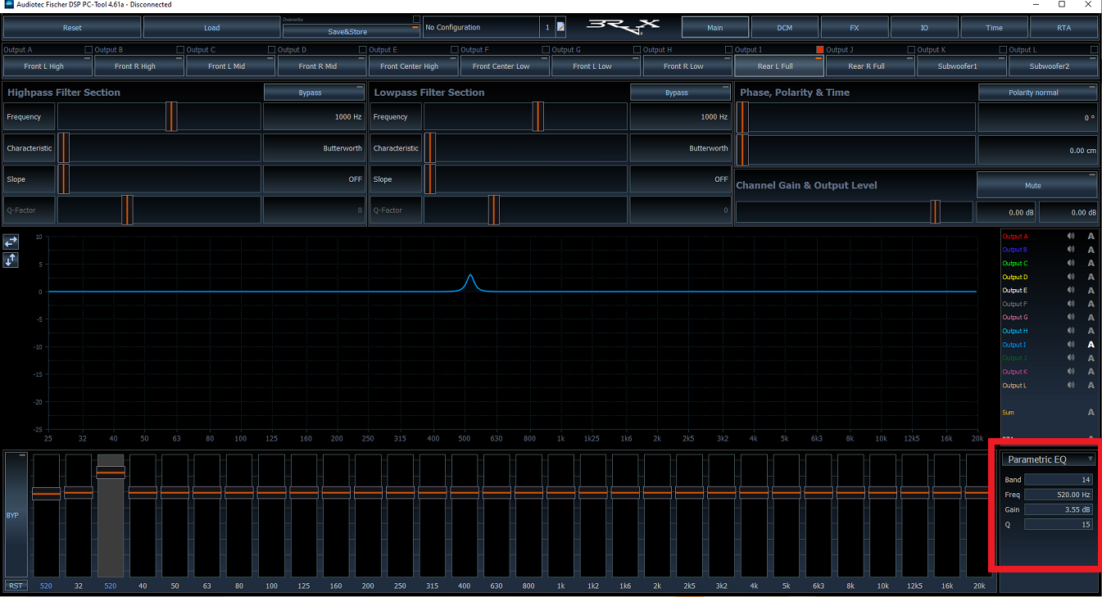The width and height of the screenshot is (1102, 597).
Task: Open the DCM tab
Action: [x=785, y=28]
